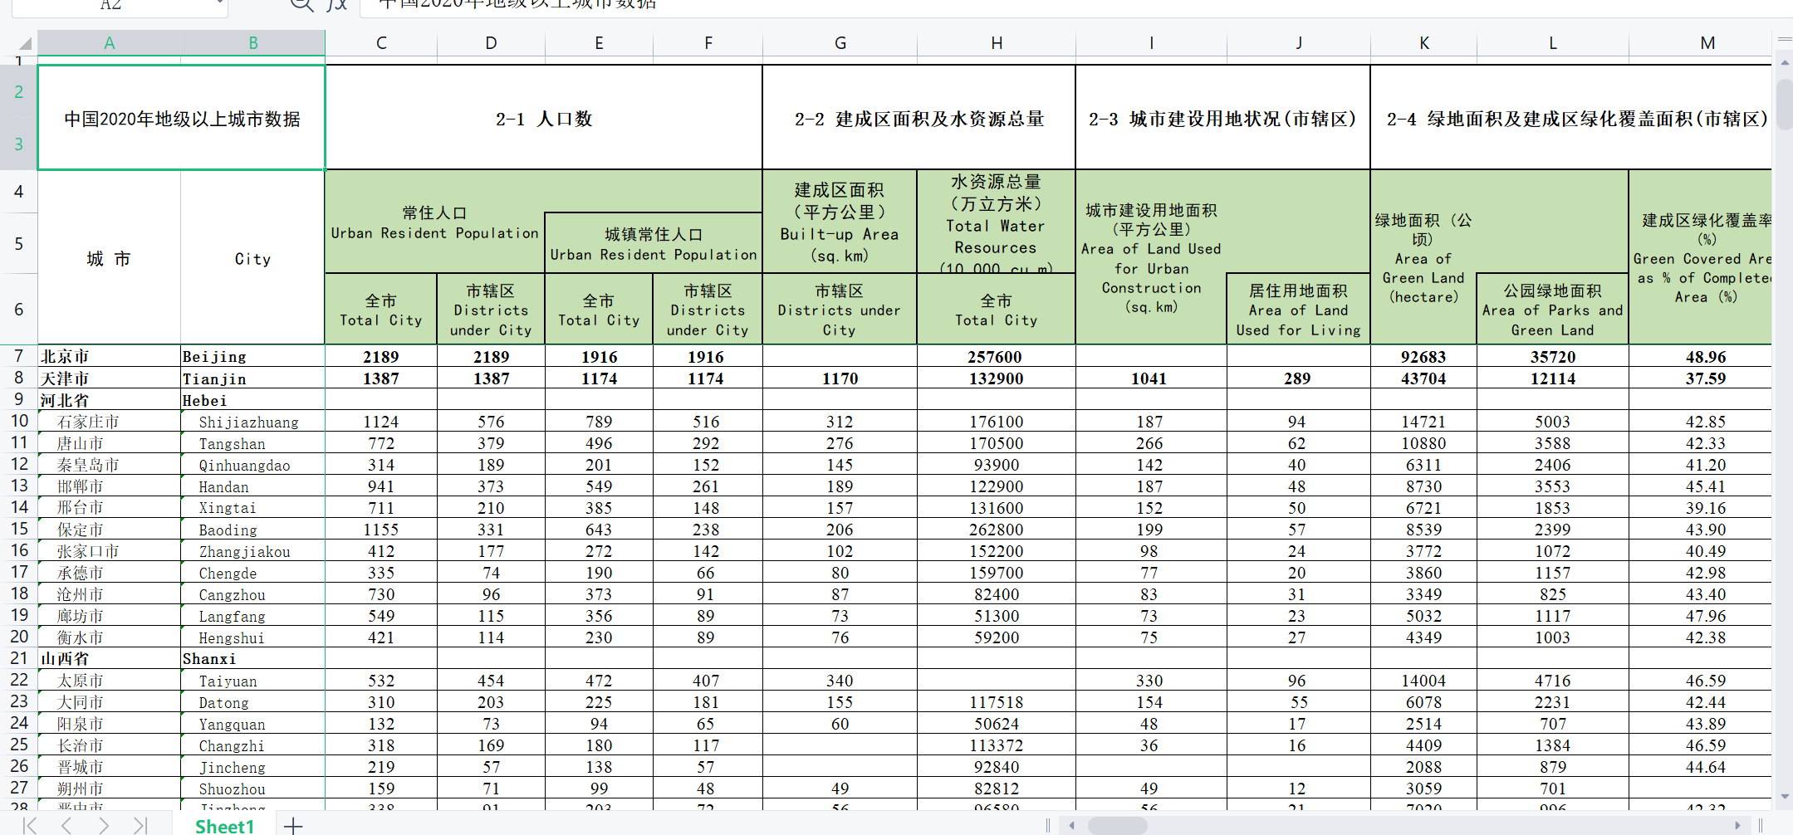Select the cell 保定市
Viewport: 1793px width, 835px height.
pyautogui.click(x=109, y=530)
